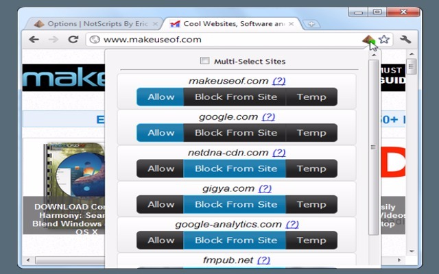Click the (?) link next to fmpub.net
Screen dimensions: 439x274
263,260
